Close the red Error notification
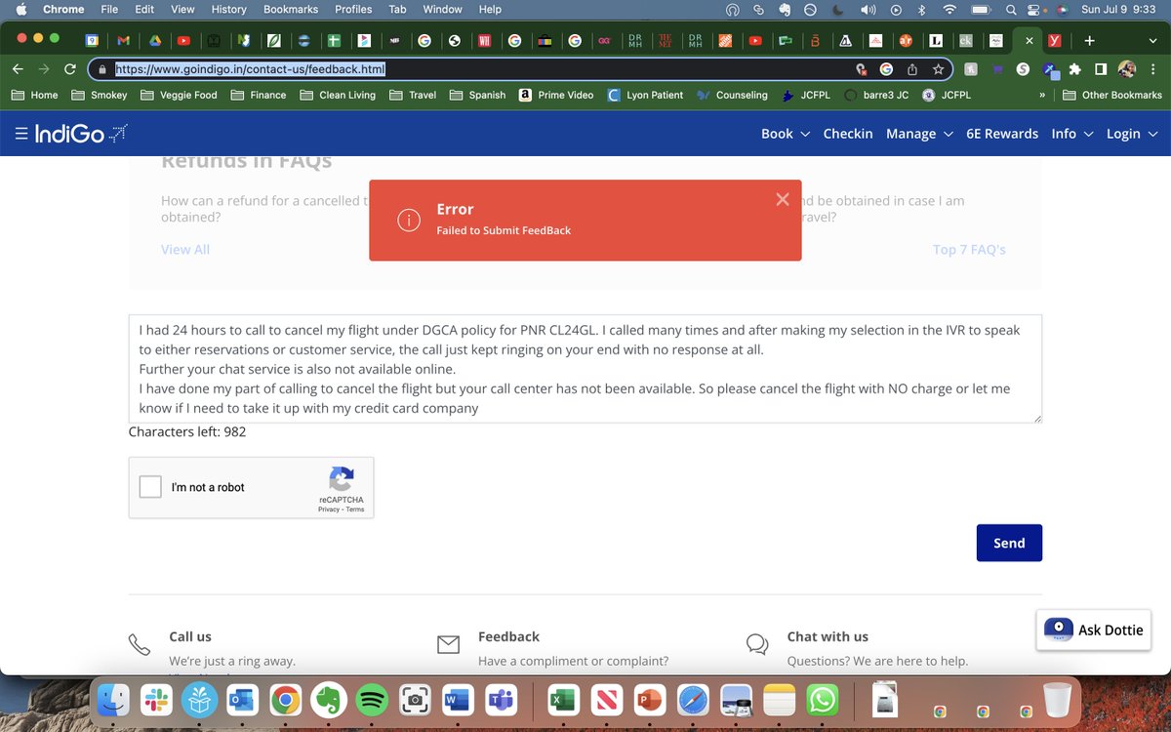 782,199
